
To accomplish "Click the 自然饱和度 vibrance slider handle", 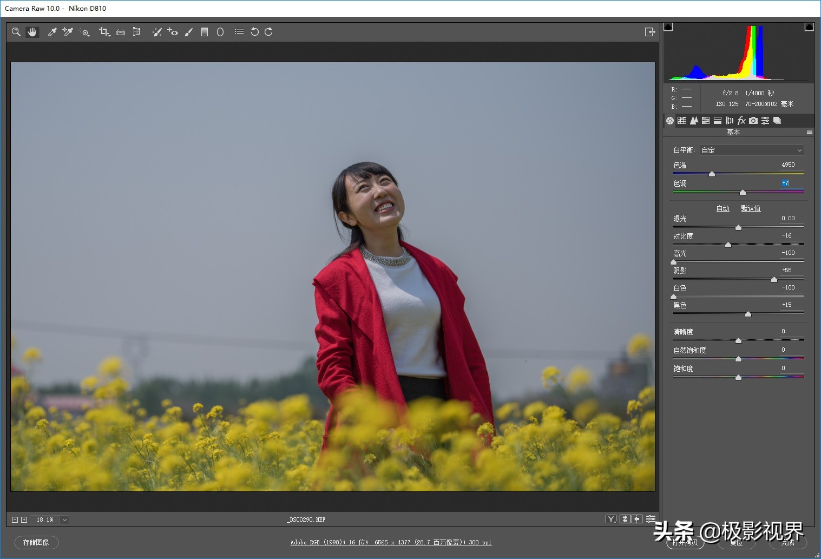I will 738,359.
